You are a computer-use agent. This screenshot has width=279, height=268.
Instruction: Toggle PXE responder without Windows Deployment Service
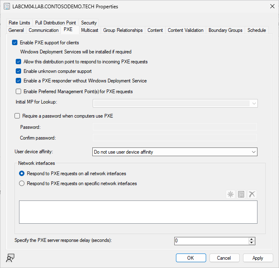[x=18, y=81]
